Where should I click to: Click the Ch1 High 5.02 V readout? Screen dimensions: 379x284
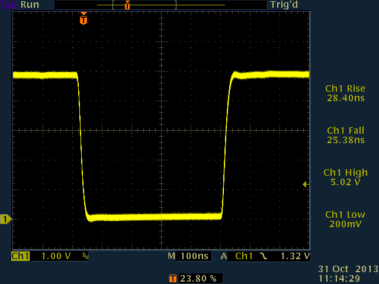(345, 177)
